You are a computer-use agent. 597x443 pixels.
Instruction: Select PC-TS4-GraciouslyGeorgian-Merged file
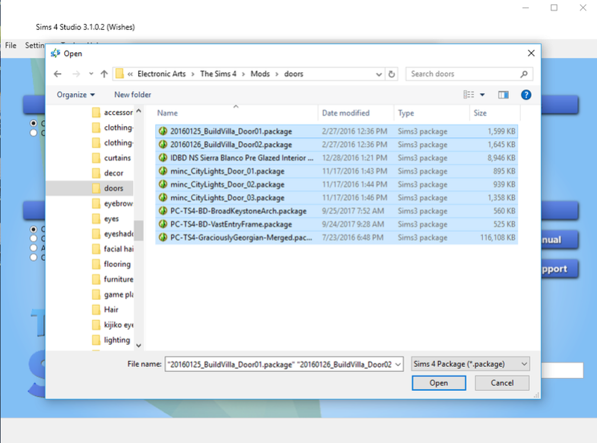click(337, 237)
